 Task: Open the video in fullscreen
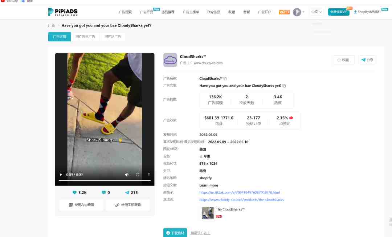(x=138, y=175)
